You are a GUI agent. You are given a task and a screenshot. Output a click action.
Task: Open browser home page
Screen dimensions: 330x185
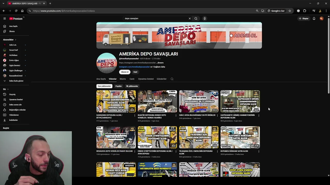22,11
